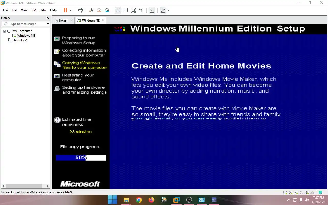Image resolution: width=328 pixels, height=205 pixels.
Task: Enter full screen mode from toolbar
Action: pos(133,10)
